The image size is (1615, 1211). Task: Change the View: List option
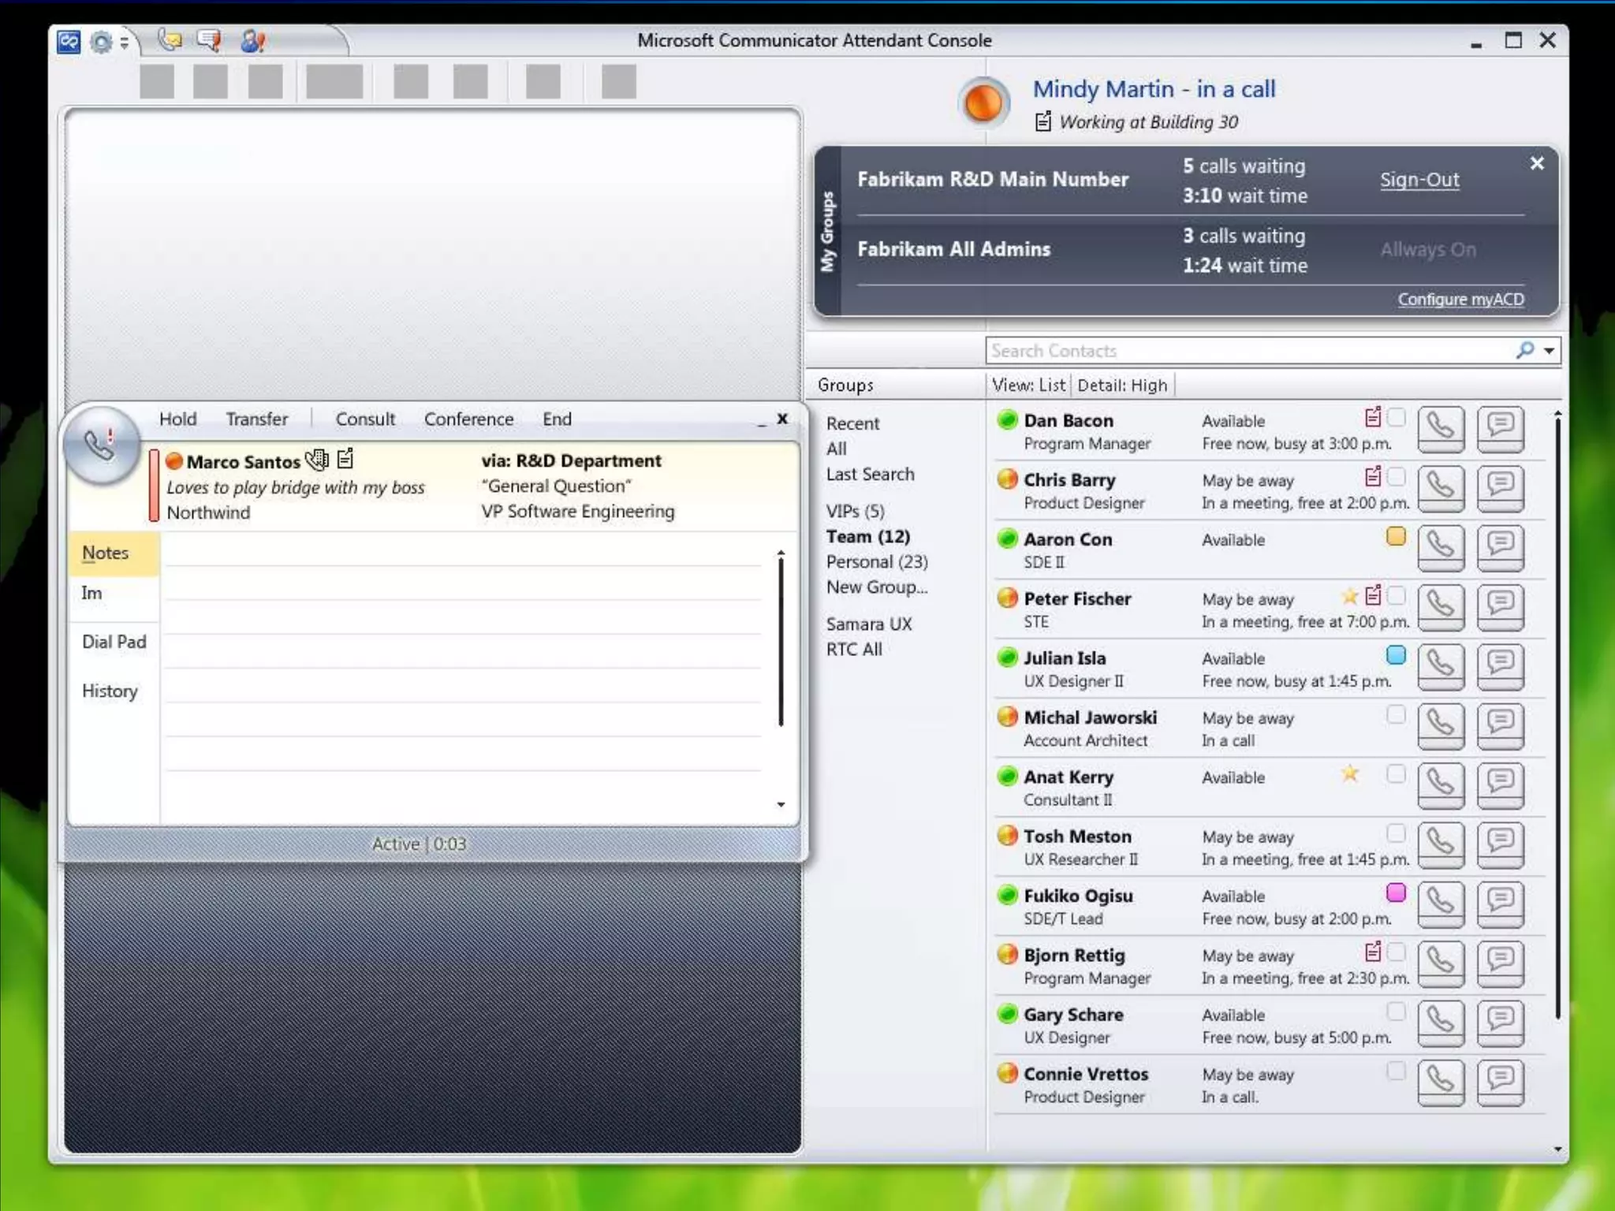click(1028, 385)
